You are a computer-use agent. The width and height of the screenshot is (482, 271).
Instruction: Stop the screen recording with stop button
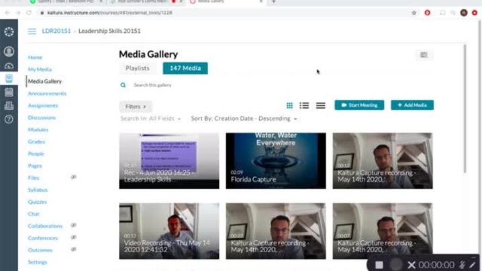379,265
